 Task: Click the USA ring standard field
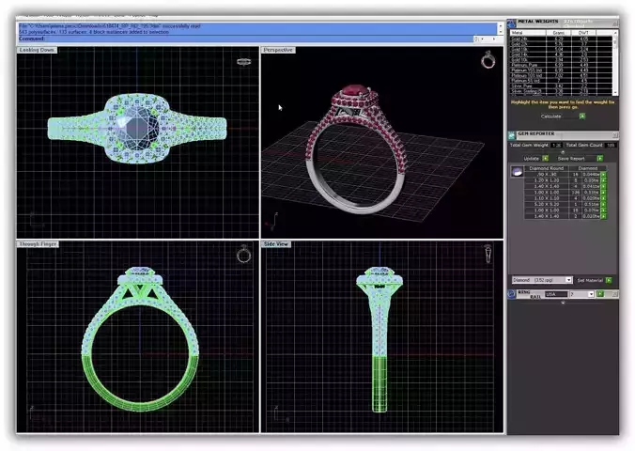point(556,294)
